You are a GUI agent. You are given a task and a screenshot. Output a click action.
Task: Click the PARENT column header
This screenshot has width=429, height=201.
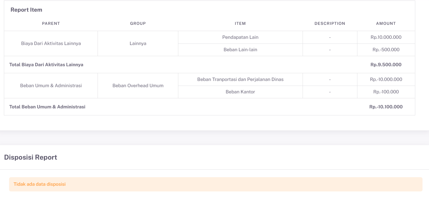click(51, 24)
